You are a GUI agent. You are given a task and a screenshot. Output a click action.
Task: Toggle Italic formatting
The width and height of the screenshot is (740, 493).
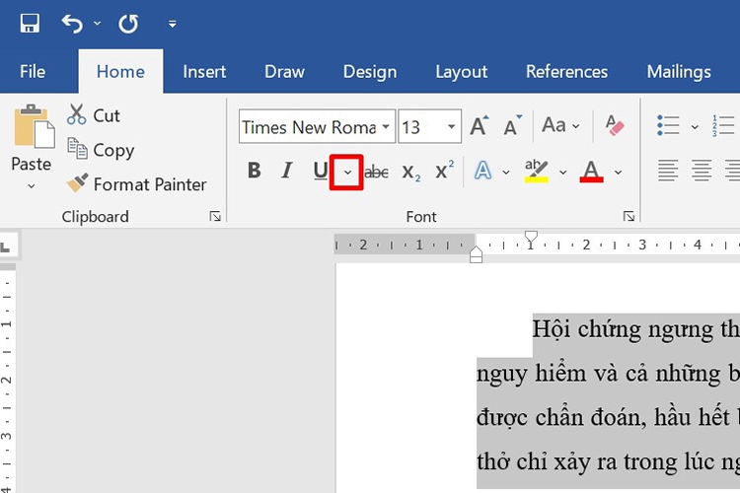tap(287, 171)
